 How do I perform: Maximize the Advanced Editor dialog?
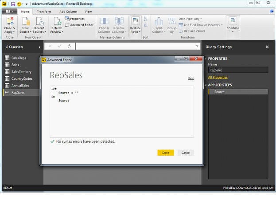click(x=186, y=59)
